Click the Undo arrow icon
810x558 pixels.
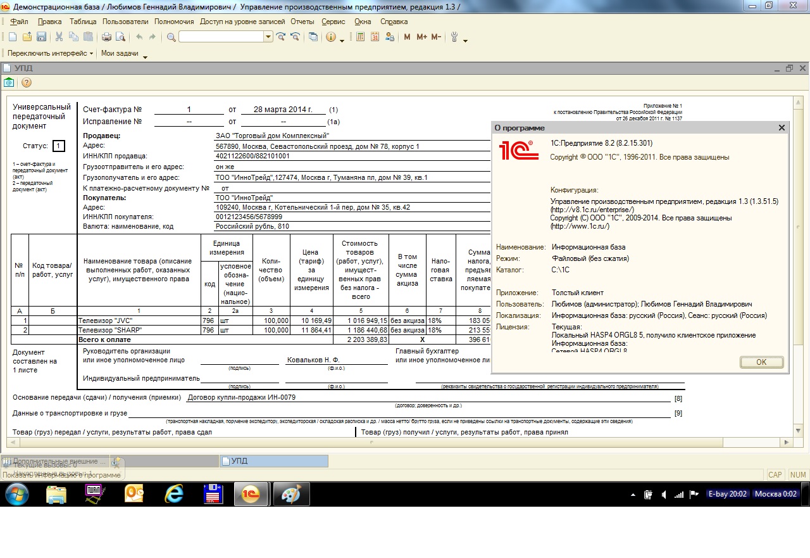[x=139, y=37]
